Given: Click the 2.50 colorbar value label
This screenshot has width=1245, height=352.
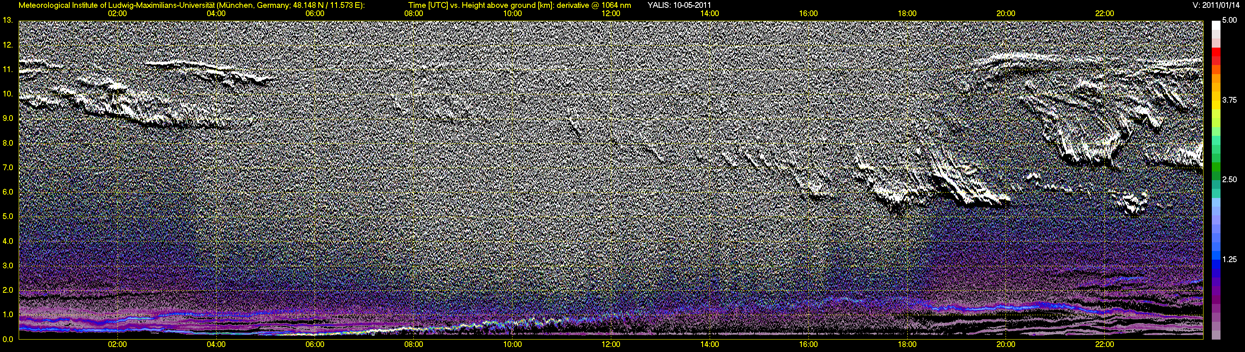Looking at the screenshot, I should tap(1230, 180).
